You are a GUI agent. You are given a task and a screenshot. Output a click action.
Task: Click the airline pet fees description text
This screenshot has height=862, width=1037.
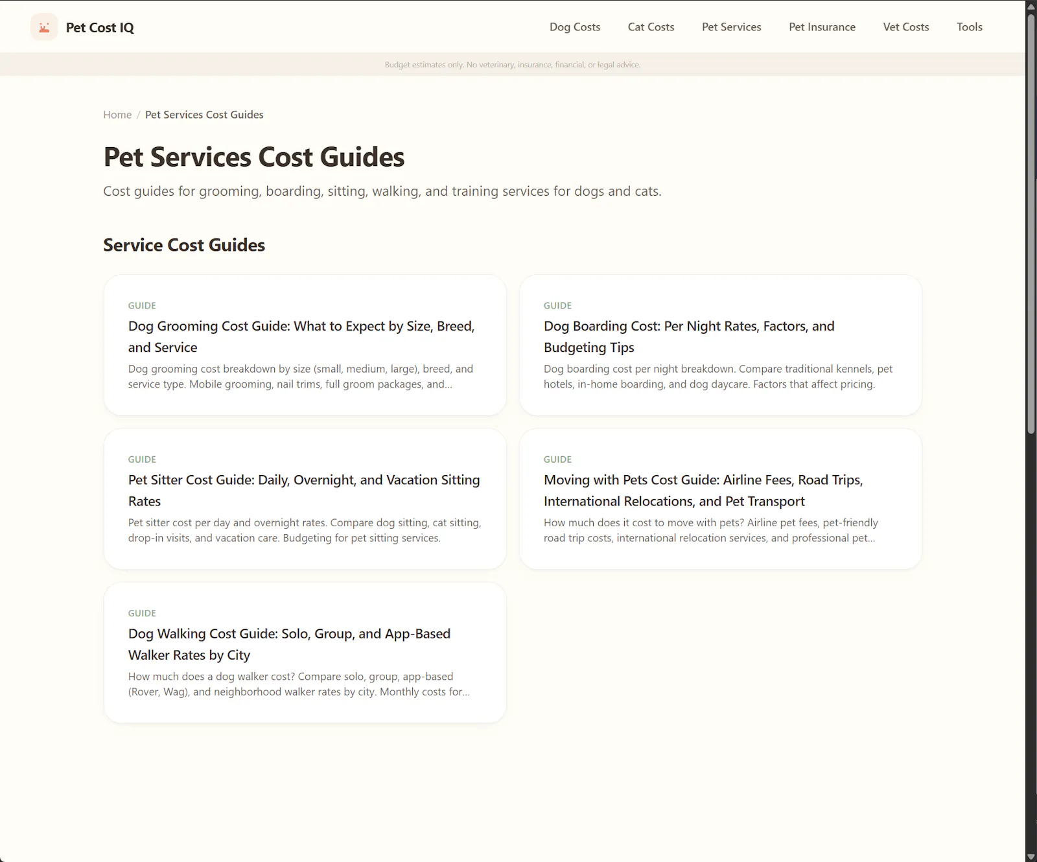click(x=711, y=530)
